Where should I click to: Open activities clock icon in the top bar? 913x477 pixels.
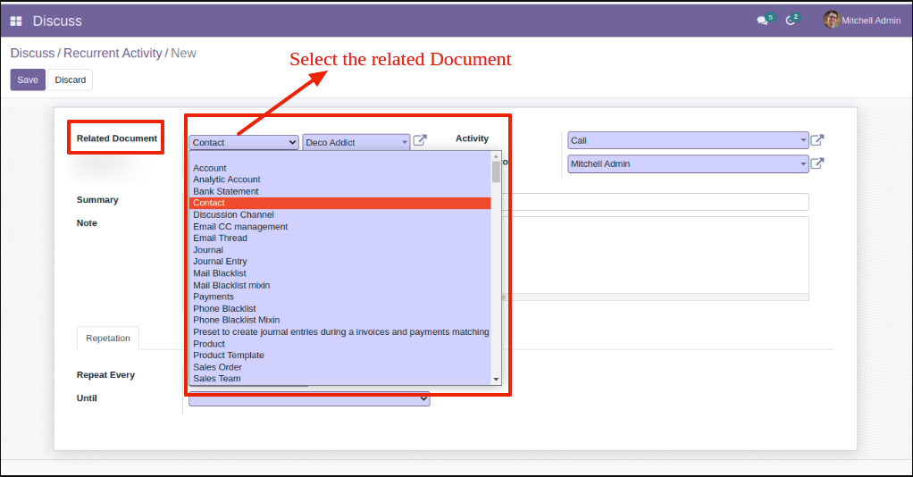pos(790,21)
